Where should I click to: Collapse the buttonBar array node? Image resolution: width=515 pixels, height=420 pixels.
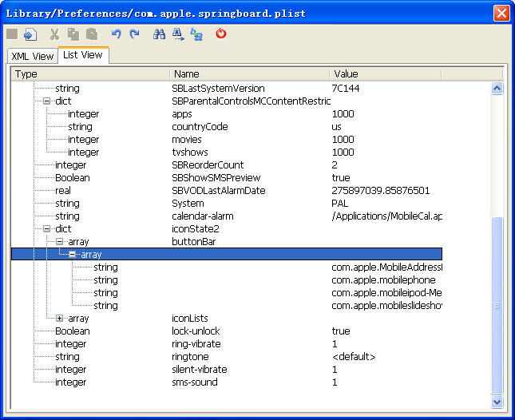pyautogui.click(x=59, y=242)
